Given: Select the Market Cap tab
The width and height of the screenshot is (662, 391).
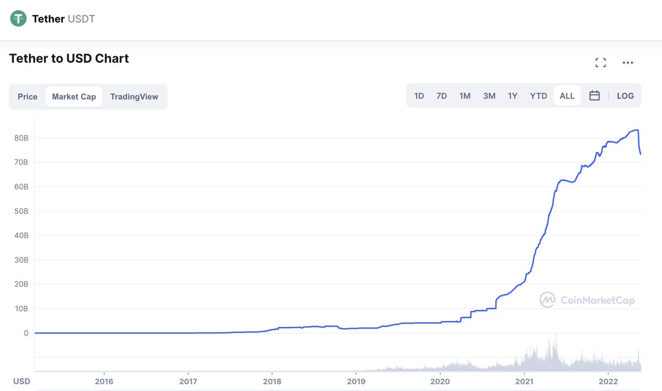Looking at the screenshot, I should tap(74, 97).
